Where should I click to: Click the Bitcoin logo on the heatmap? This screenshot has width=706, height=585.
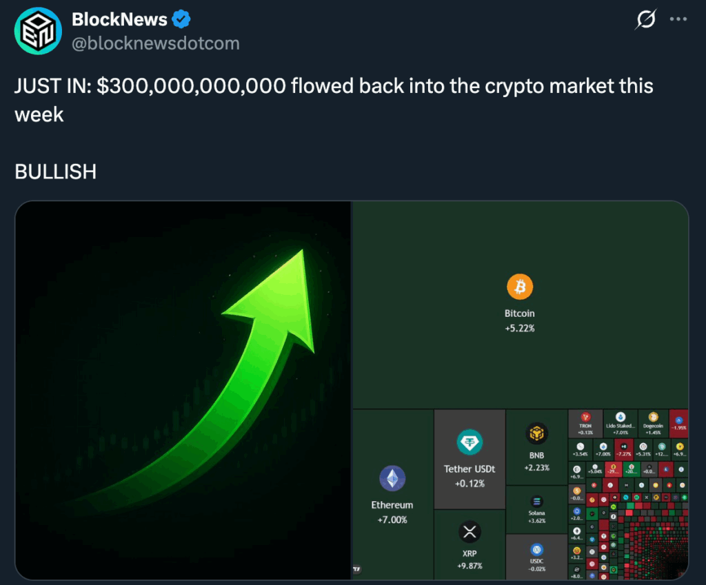click(520, 286)
